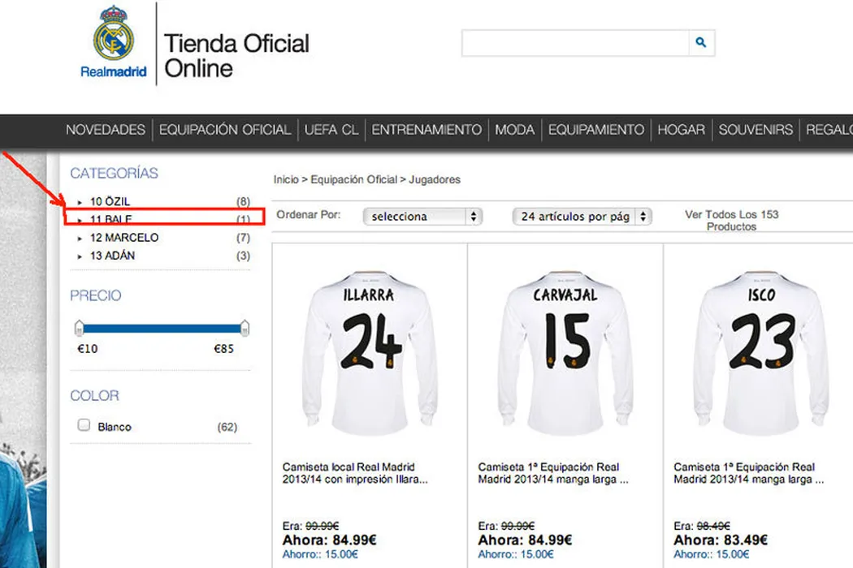Tick the Blanco color checkbox
853x568 pixels.
(x=84, y=425)
